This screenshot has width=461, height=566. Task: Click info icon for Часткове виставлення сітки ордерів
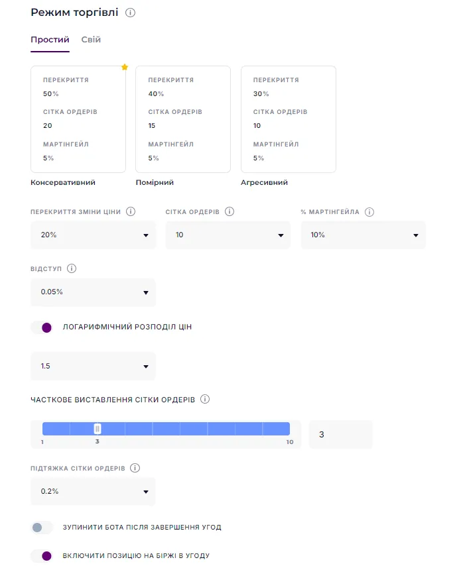click(x=205, y=399)
